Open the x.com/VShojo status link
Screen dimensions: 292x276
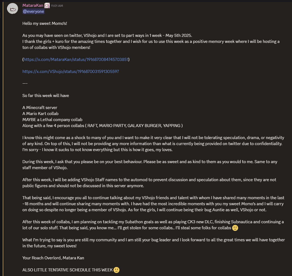71,72
